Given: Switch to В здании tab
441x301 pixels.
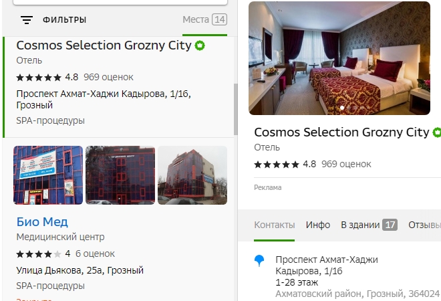Looking at the screenshot, I should (x=360, y=225).
